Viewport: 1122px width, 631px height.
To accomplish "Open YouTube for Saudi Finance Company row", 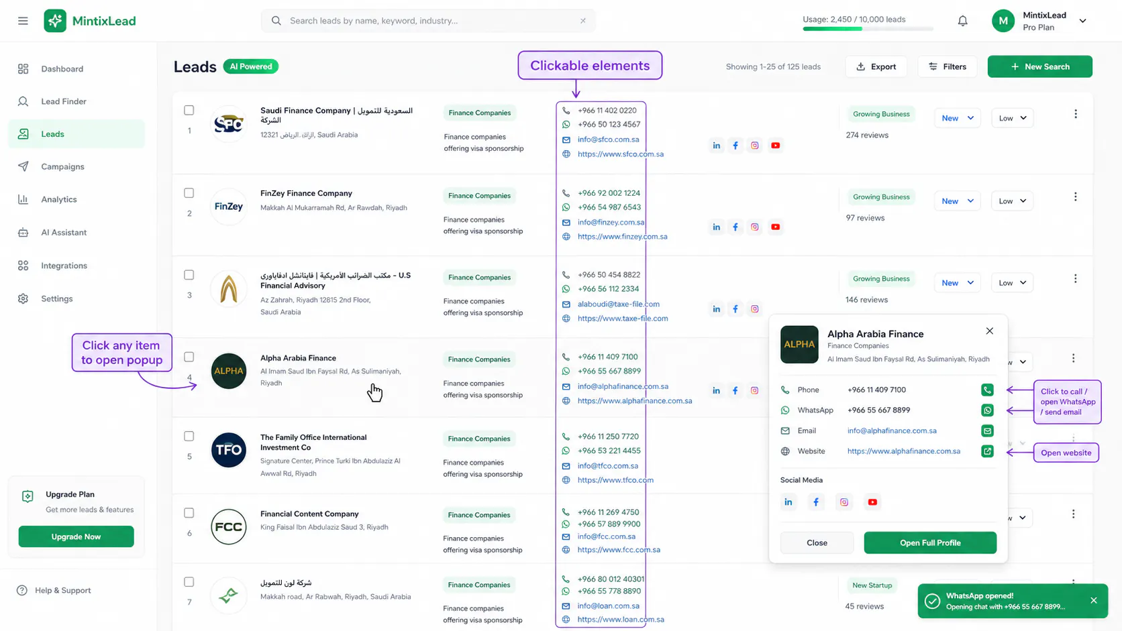I will [775, 146].
